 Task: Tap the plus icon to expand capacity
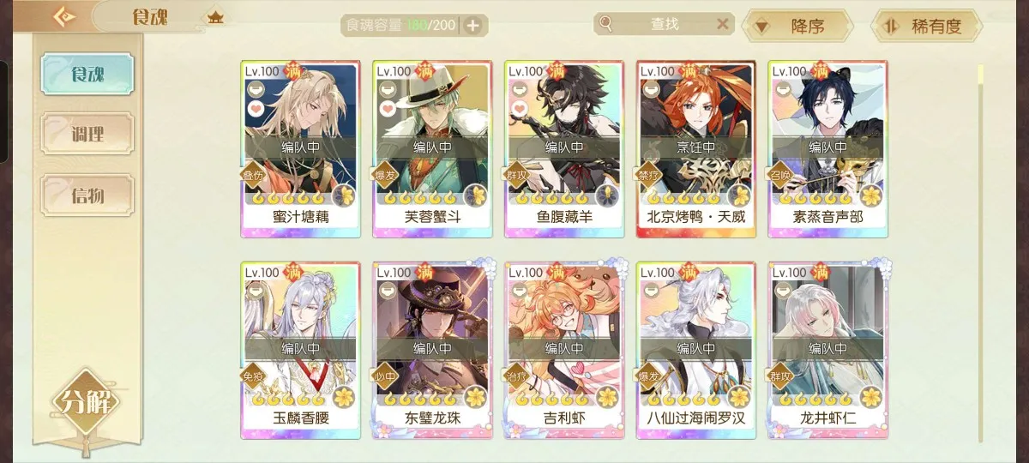click(x=472, y=26)
